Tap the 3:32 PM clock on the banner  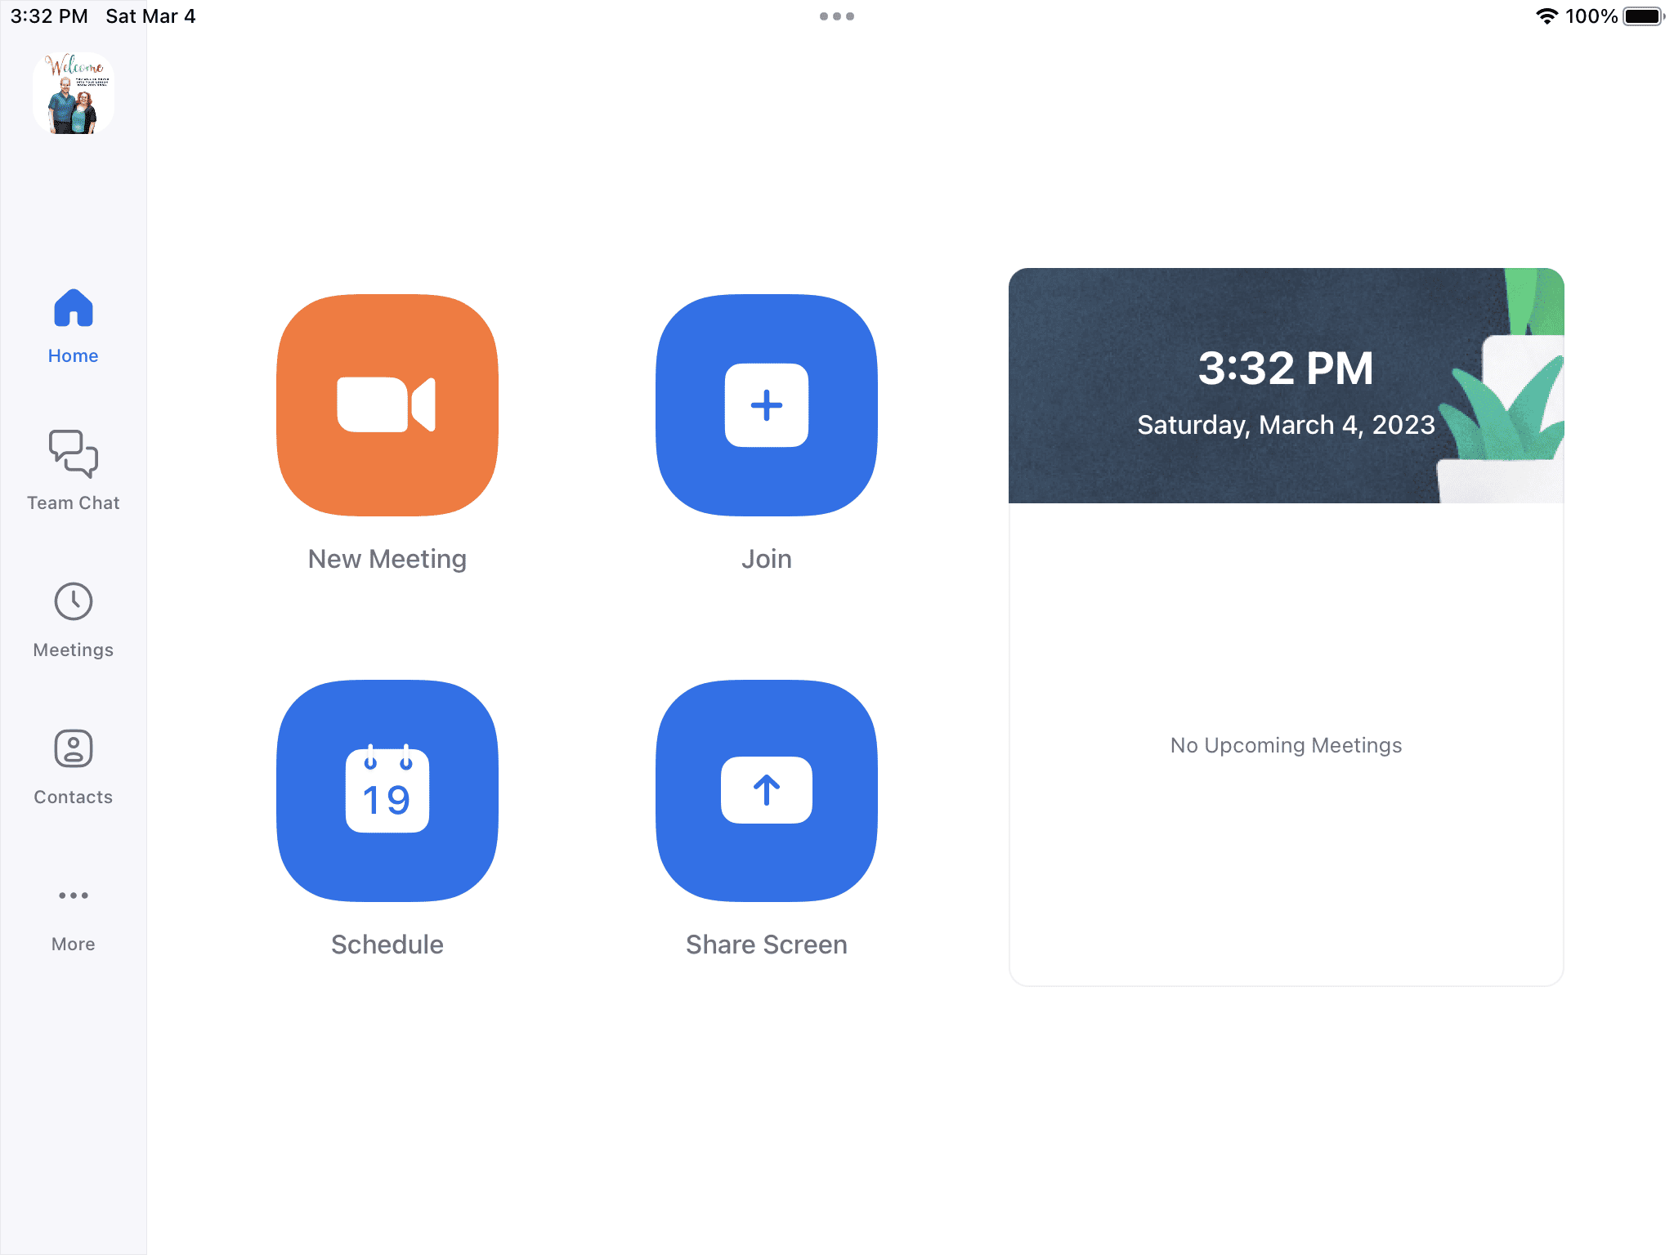pyautogui.click(x=1286, y=368)
